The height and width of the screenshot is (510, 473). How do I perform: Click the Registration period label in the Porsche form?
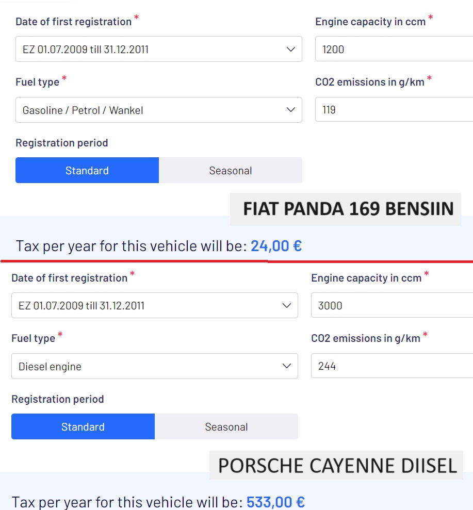[58, 399]
